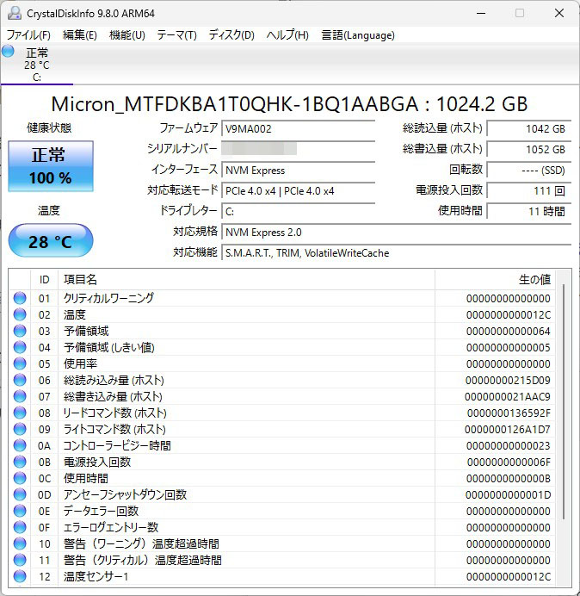Click the CrystalDiskInfo app icon in title bar
The height and width of the screenshot is (596, 580).
coord(13,13)
